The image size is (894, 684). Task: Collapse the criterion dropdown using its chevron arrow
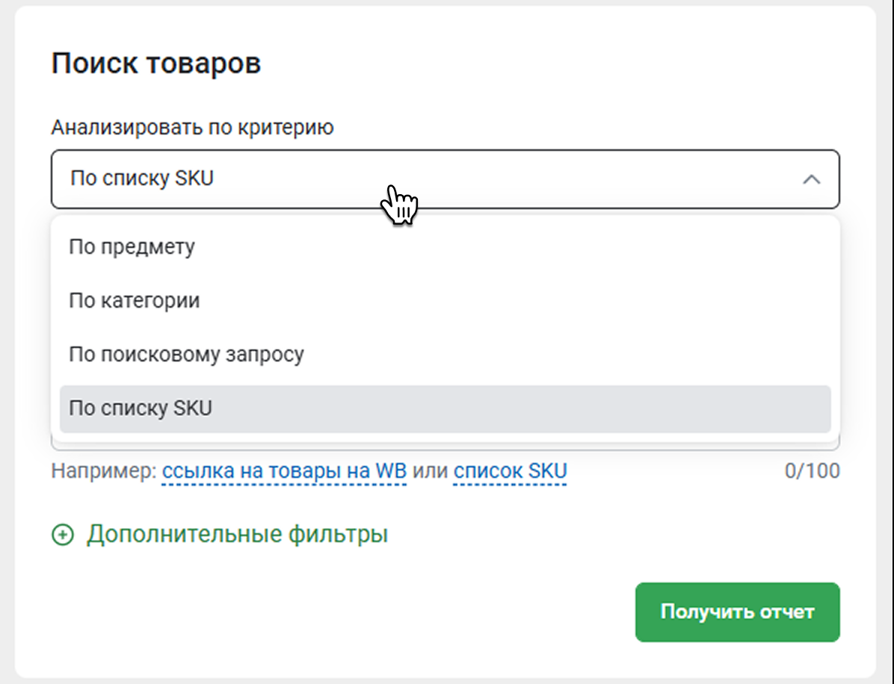point(811,180)
